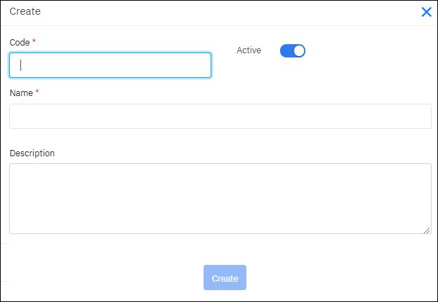This screenshot has width=438, height=302.
Task: Click the Create dialog title
Action: (25, 12)
